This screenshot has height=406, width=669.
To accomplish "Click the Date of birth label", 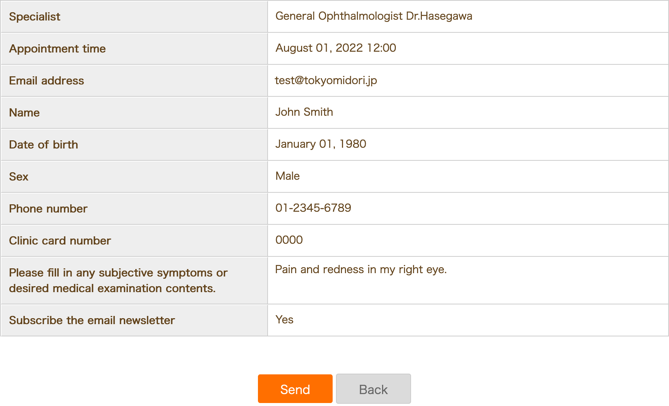I will click(43, 145).
